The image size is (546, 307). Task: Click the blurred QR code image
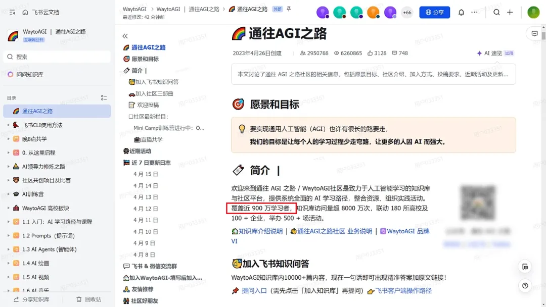(x=477, y=202)
